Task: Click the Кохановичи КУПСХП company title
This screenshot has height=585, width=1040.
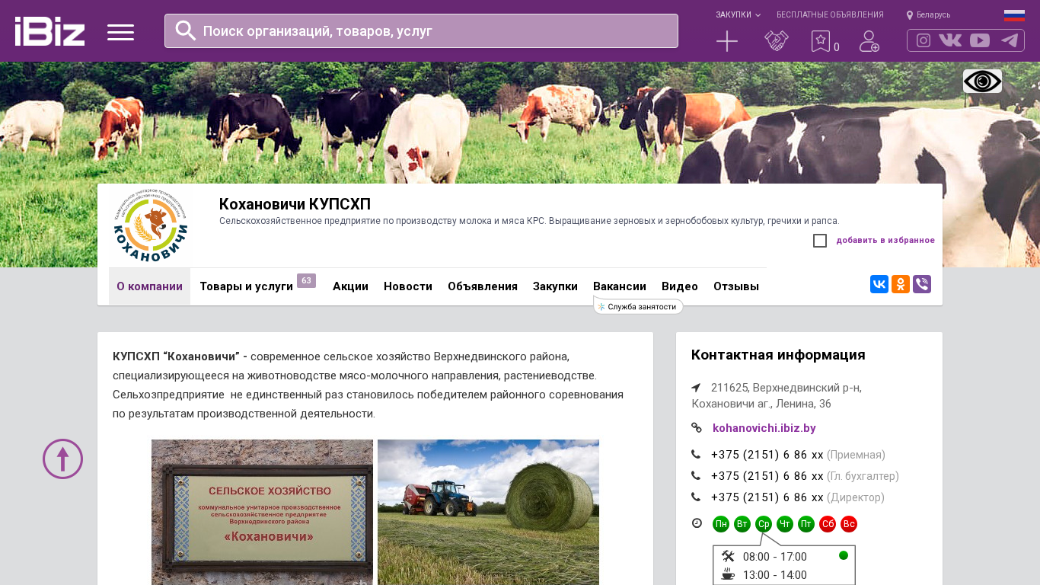Action: pyautogui.click(x=295, y=204)
